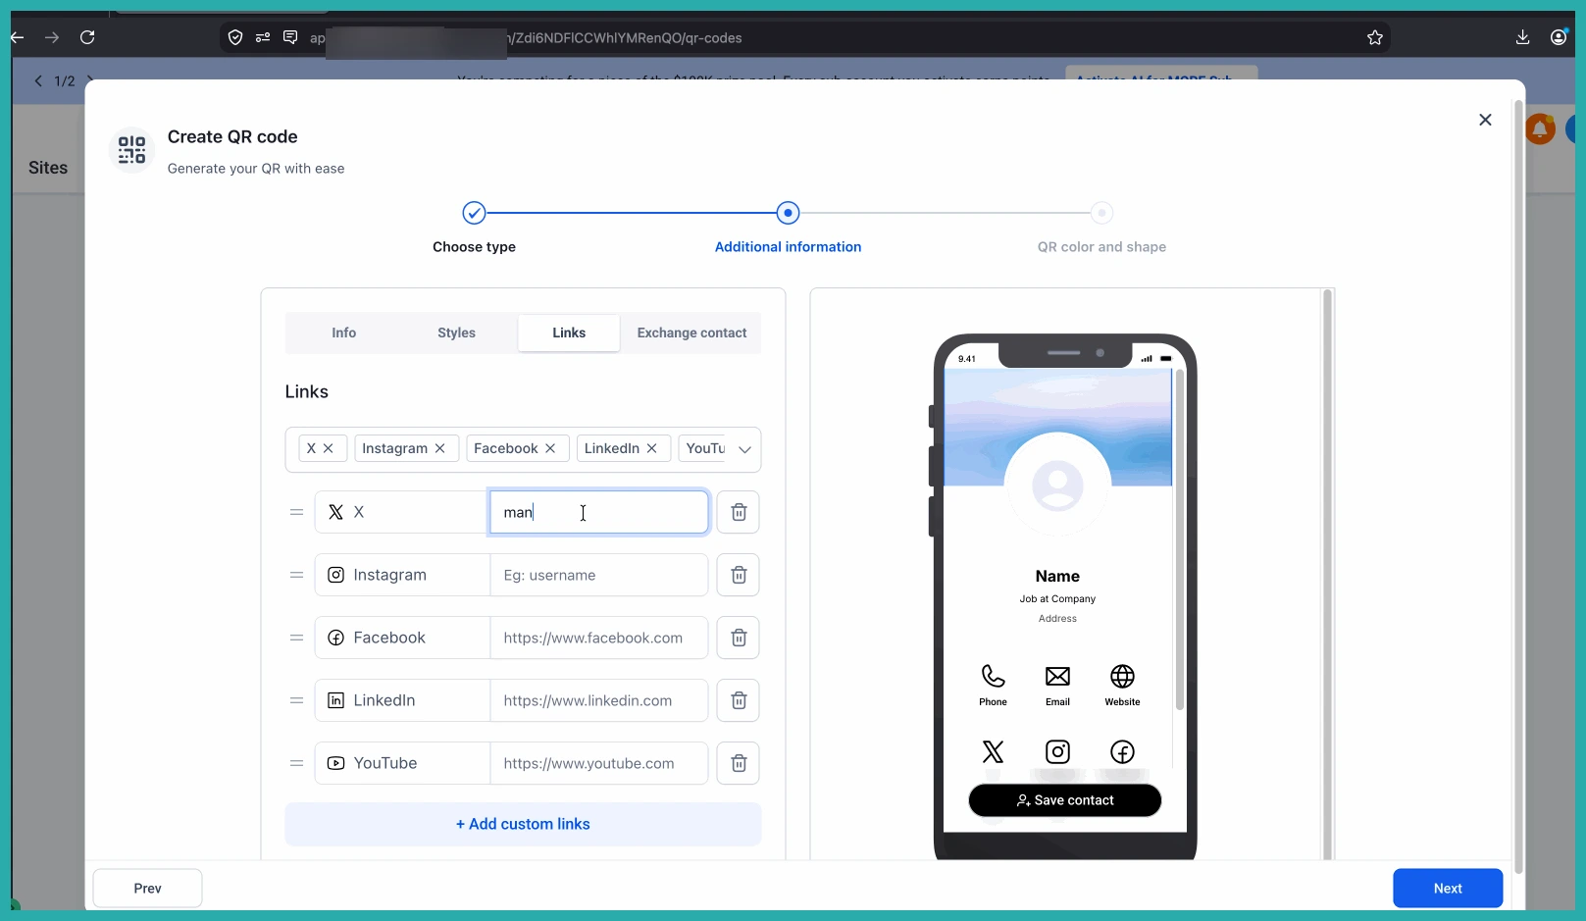Jump to the QR color and shape step

coord(1101,213)
